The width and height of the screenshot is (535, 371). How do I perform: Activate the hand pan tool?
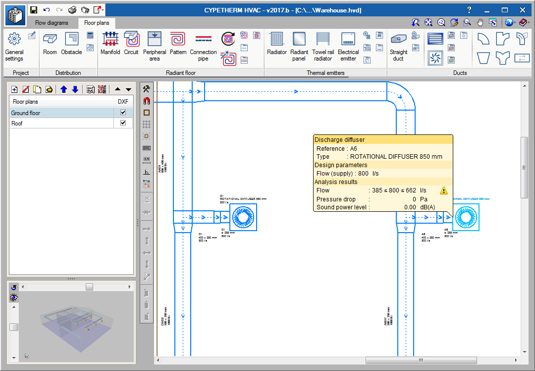(x=480, y=22)
